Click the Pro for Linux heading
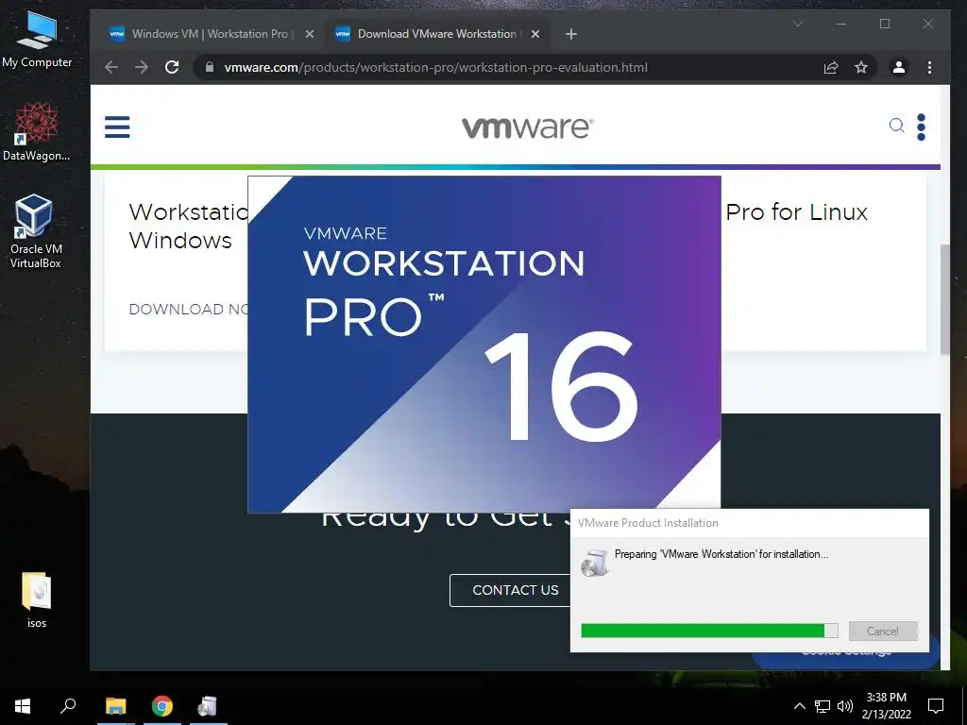 point(796,212)
